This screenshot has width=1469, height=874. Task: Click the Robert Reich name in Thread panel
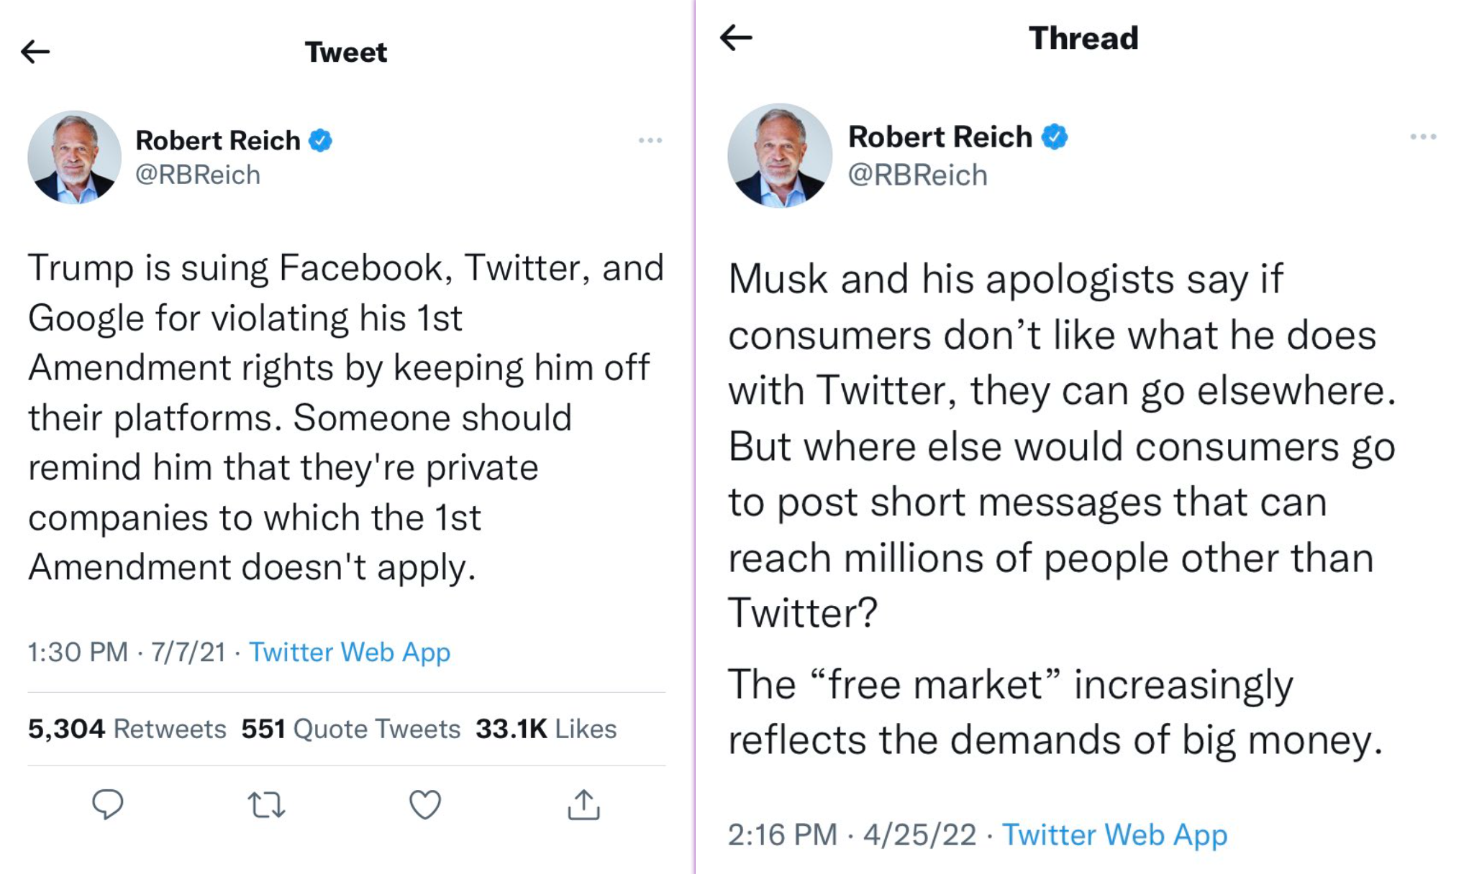click(x=940, y=137)
